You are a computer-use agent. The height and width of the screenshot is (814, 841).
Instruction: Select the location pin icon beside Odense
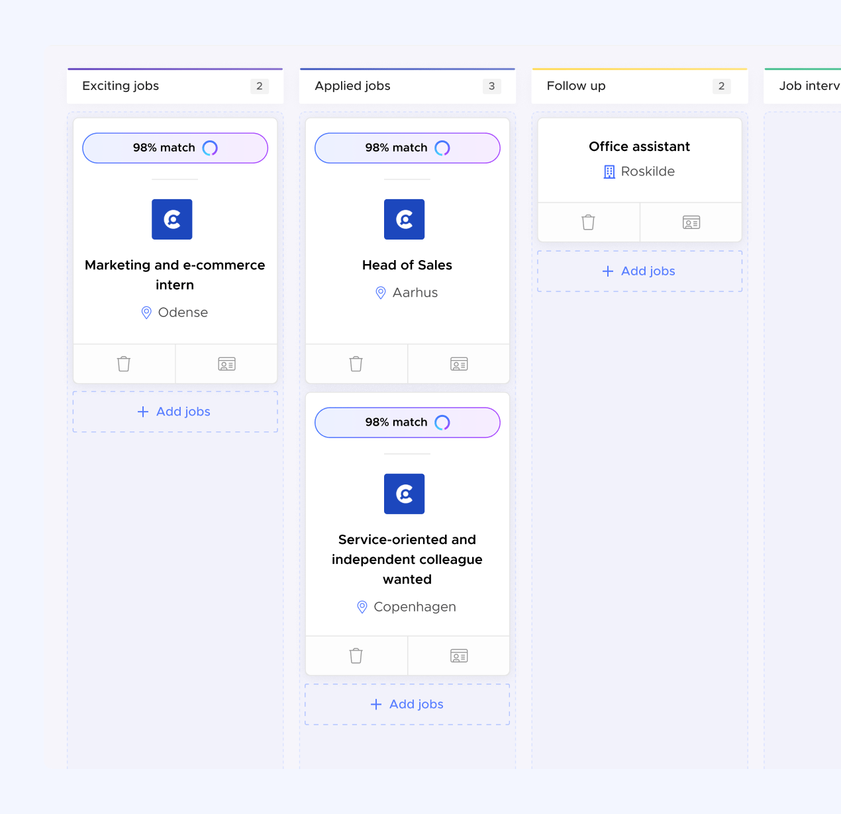click(x=146, y=312)
